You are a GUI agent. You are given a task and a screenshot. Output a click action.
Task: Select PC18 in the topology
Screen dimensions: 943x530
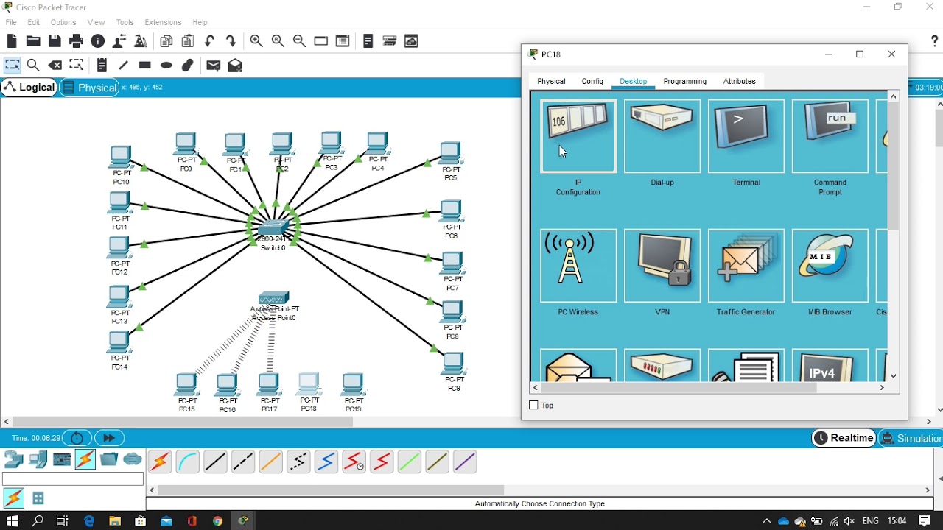309,384
